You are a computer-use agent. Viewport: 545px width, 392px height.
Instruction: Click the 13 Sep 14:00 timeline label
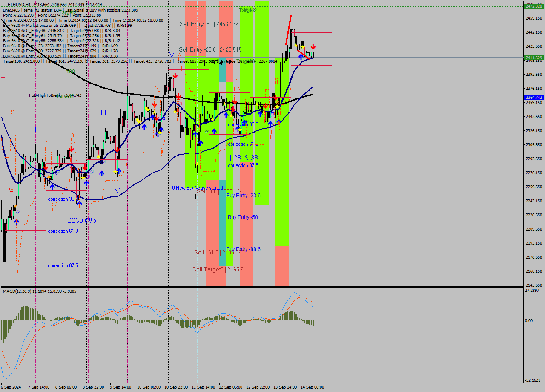pos(285,387)
